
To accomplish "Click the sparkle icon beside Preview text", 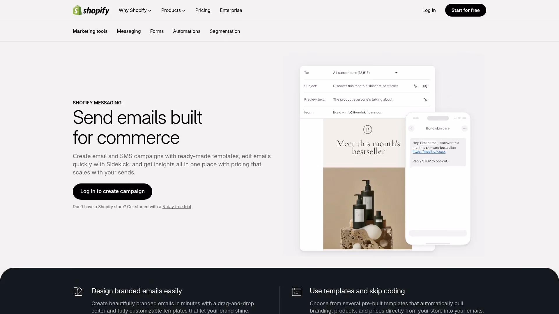I will pos(425,100).
